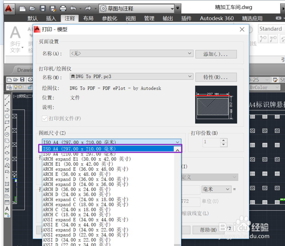285x246 pixels.
Task: Select the Line tool in draw toolbar
Action: [7, 97]
